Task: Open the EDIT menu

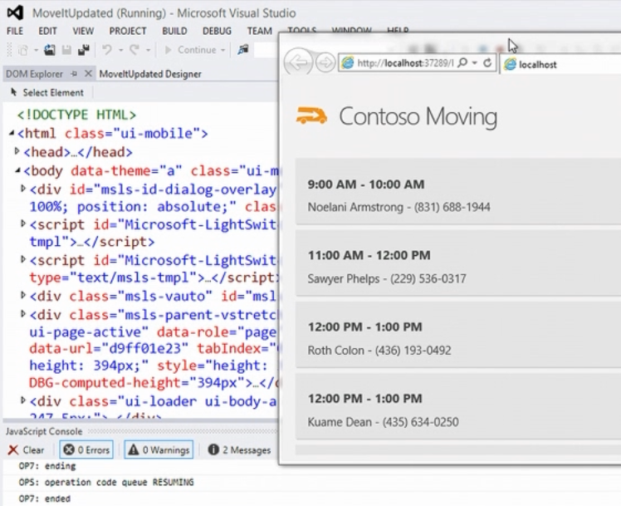Action: tap(47, 31)
